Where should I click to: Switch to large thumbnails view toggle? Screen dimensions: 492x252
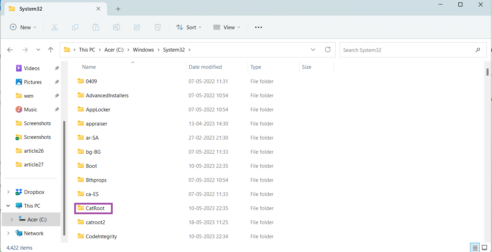click(484, 248)
